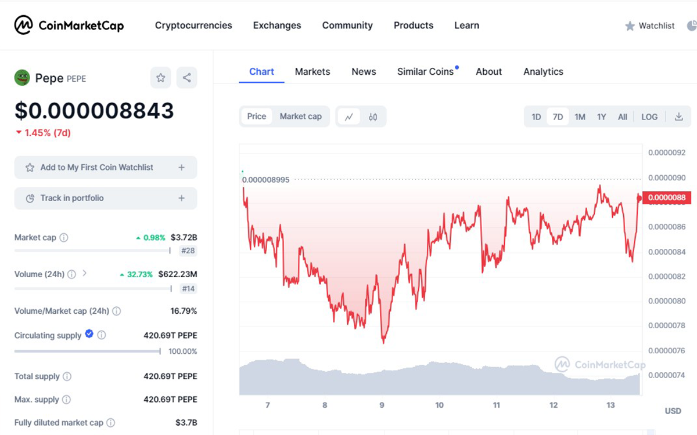Open the About tab
Image resolution: width=697 pixels, height=435 pixels.
[488, 71]
